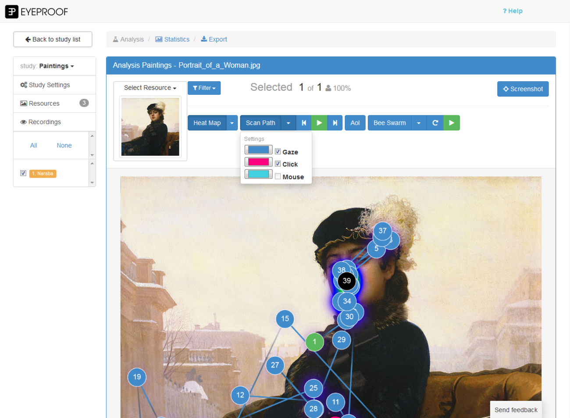Open Study Settings in sidebar

click(54, 85)
